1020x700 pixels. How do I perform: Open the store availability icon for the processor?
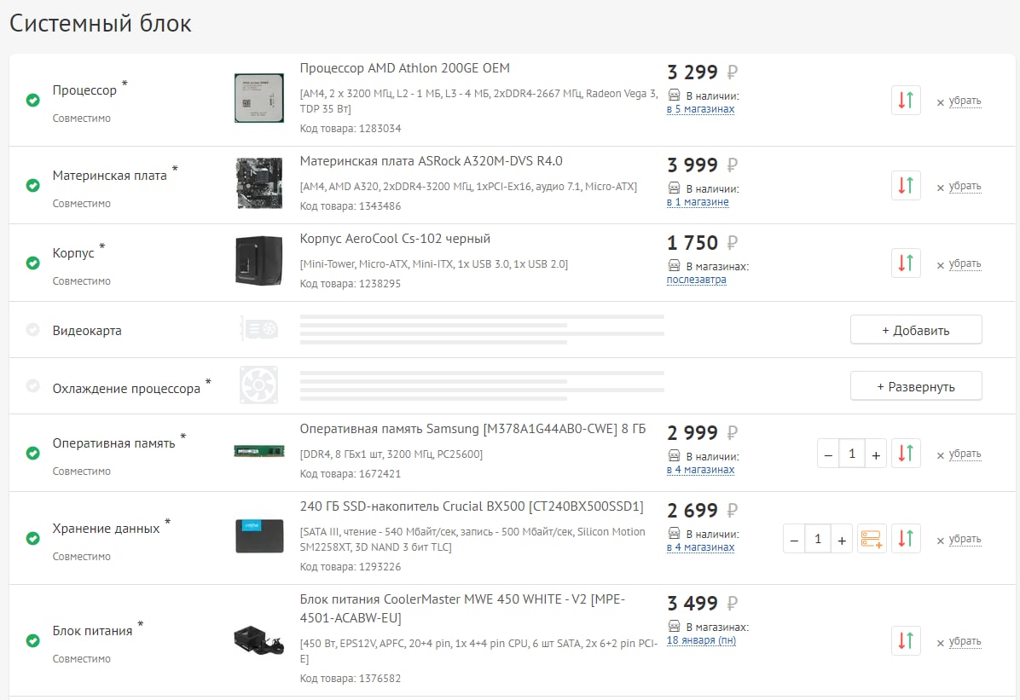point(674,95)
